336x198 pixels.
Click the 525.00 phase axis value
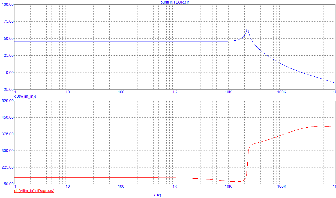[7, 101]
